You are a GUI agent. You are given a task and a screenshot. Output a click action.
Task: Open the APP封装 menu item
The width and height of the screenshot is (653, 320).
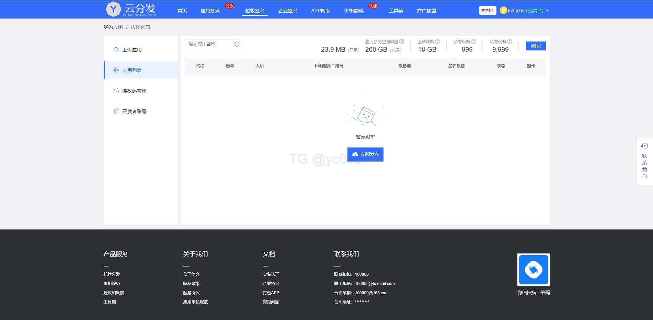(x=321, y=11)
